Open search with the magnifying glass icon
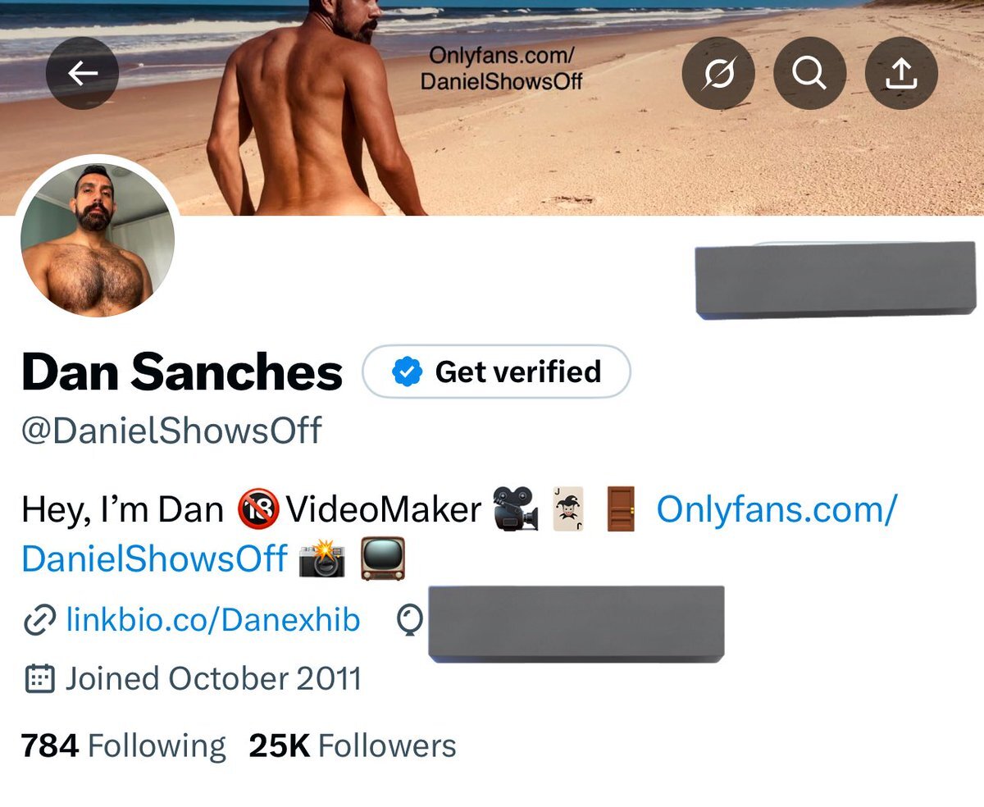This screenshot has height=807, width=984. 809,74
